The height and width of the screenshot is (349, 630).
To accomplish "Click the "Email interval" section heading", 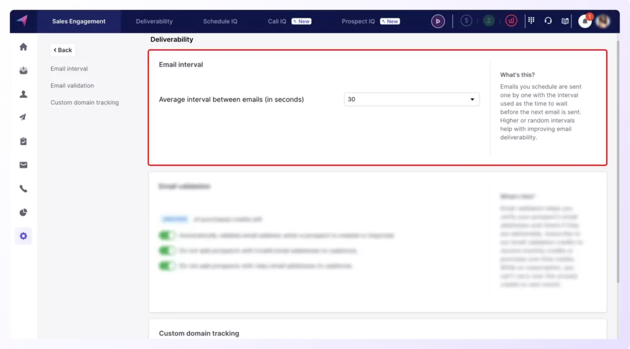I will tap(181, 65).
